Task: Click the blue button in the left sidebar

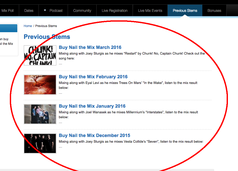Action: [x=9, y=28]
